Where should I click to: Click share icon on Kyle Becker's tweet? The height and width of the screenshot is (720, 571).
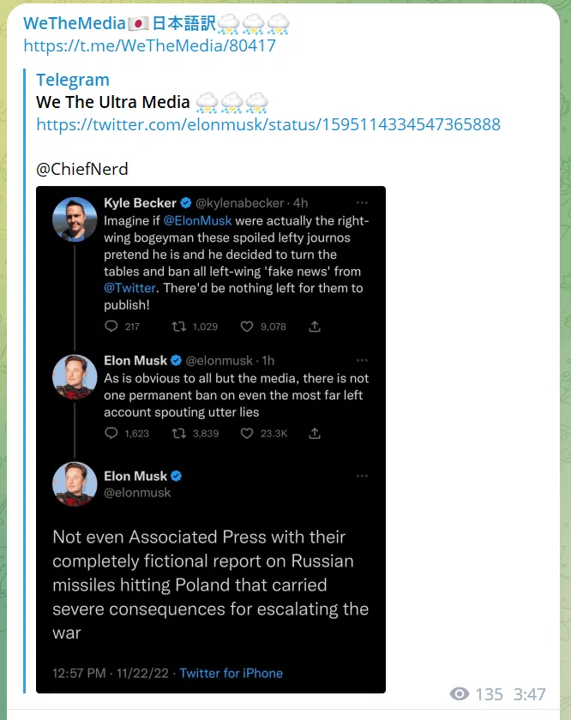point(315,326)
